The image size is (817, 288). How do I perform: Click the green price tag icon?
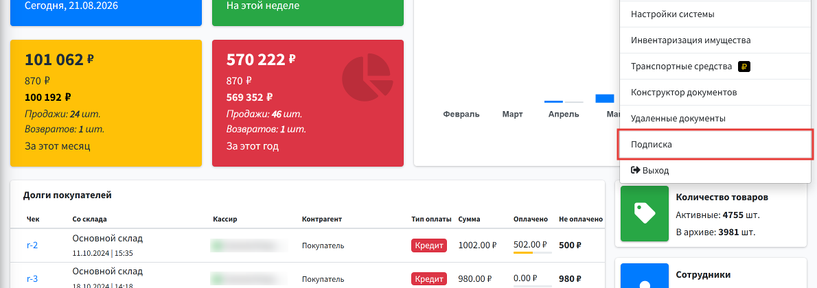(x=644, y=213)
